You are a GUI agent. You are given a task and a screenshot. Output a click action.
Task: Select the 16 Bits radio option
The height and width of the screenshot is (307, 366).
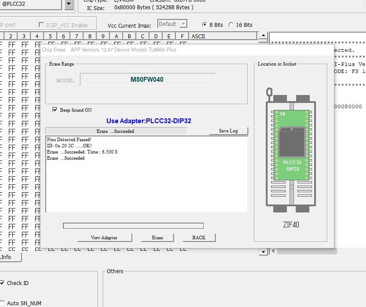tap(231, 25)
